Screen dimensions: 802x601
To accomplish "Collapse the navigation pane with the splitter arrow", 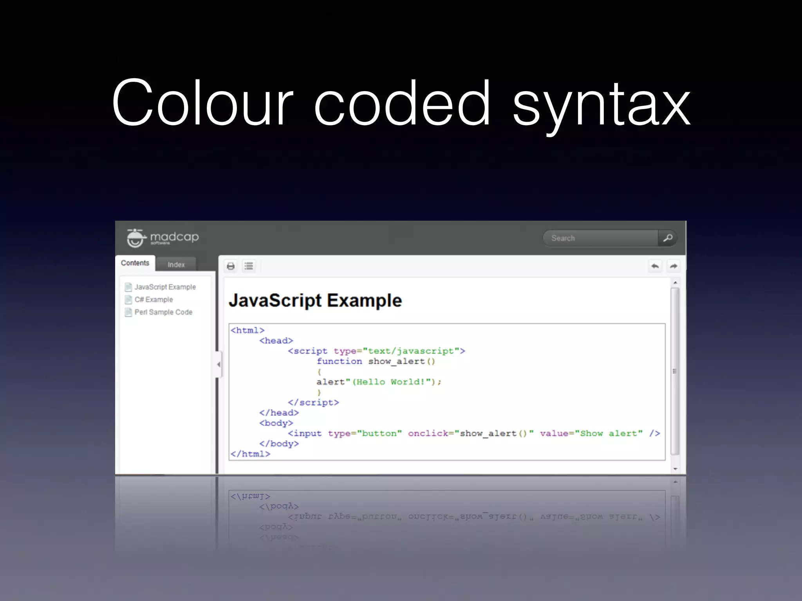I will 219,364.
